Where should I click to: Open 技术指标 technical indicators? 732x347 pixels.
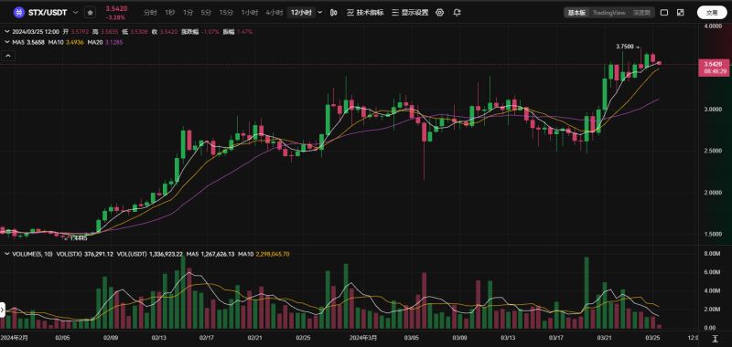[365, 13]
